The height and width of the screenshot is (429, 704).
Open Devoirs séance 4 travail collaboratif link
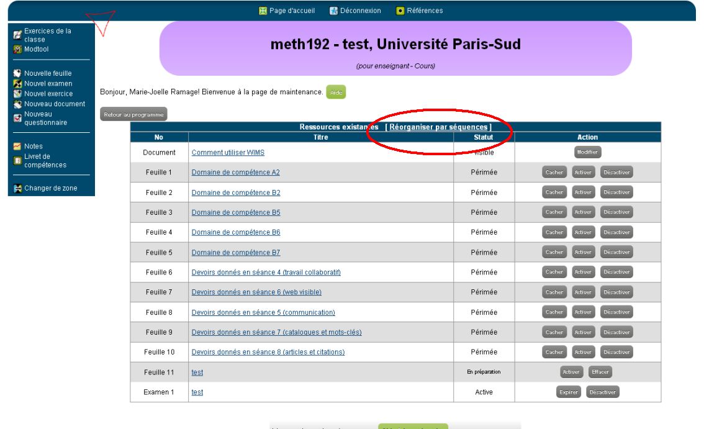[x=266, y=272]
